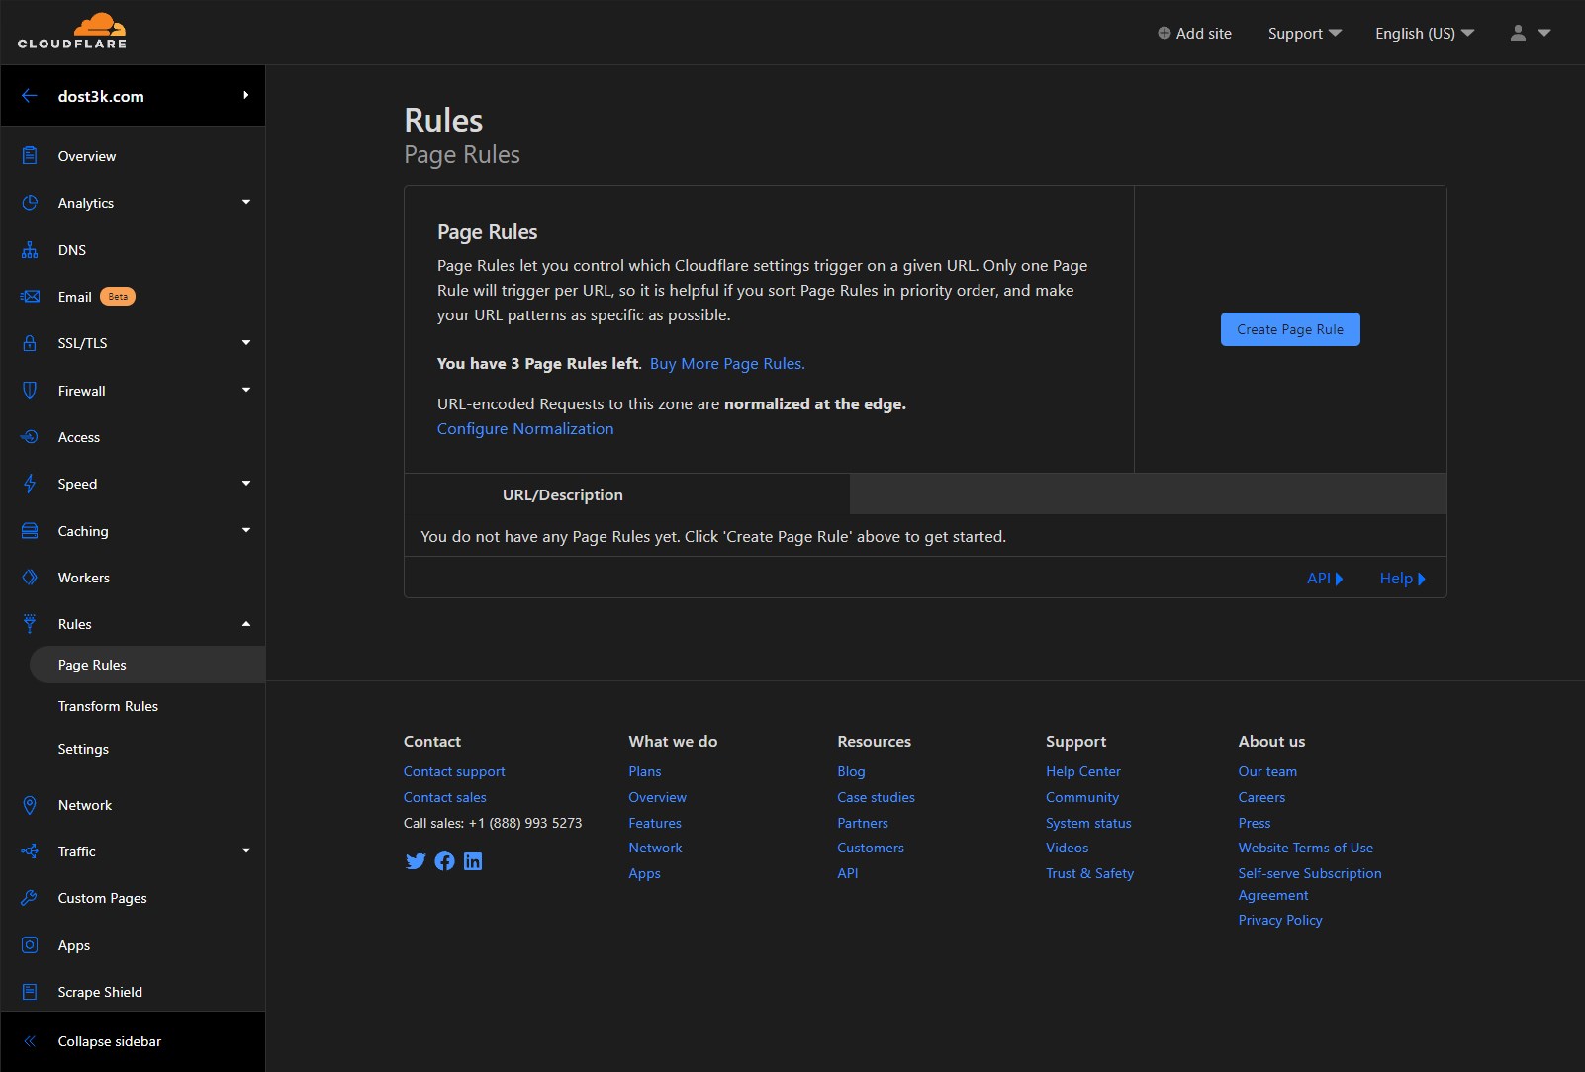Click the Scrape Shield document icon
The height and width of the screenshot is (1072, 1585).
click(x=30, y=992)
